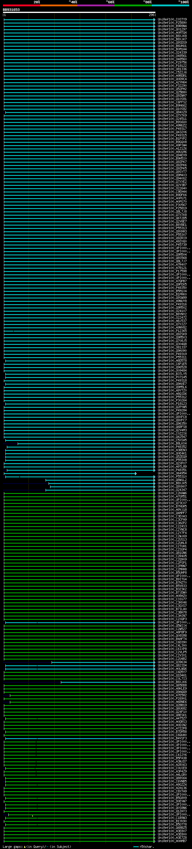Open hit UniRef100_O24347
The image size is (192, 849).
click(x=172, y=490)
